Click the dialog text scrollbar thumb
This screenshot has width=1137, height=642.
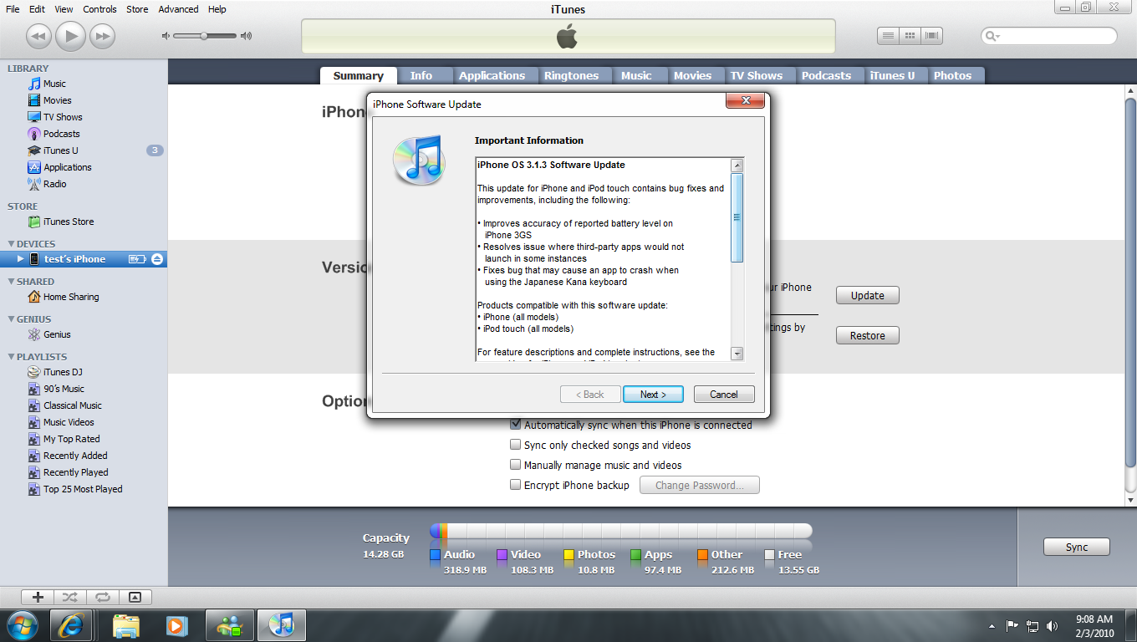click(x=737, y=217)
